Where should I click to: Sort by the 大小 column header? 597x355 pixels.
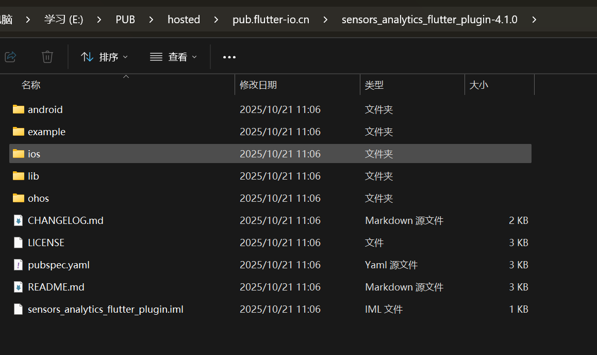(478, 85)
